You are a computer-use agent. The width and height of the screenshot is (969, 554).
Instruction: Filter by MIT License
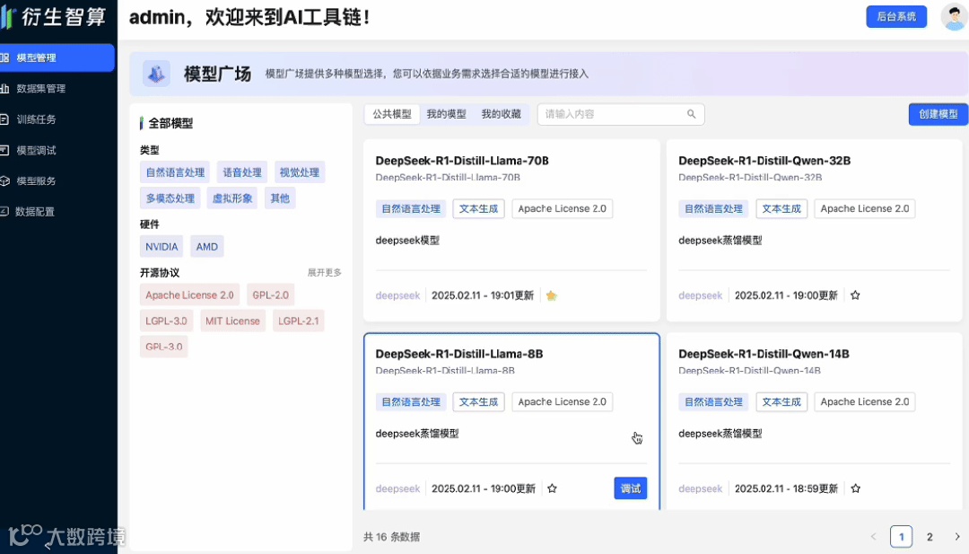[x=232, y=321]
